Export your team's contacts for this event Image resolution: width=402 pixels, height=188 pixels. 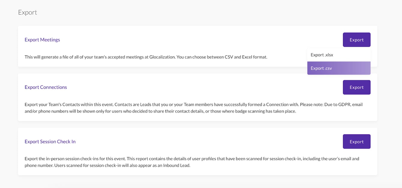coord(356,87)
